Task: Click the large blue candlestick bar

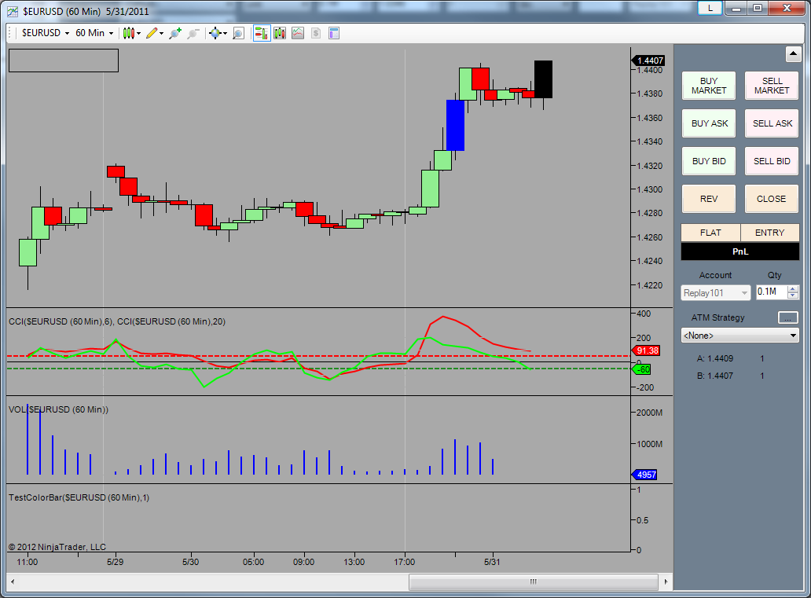Action: [x=455, y=125]
